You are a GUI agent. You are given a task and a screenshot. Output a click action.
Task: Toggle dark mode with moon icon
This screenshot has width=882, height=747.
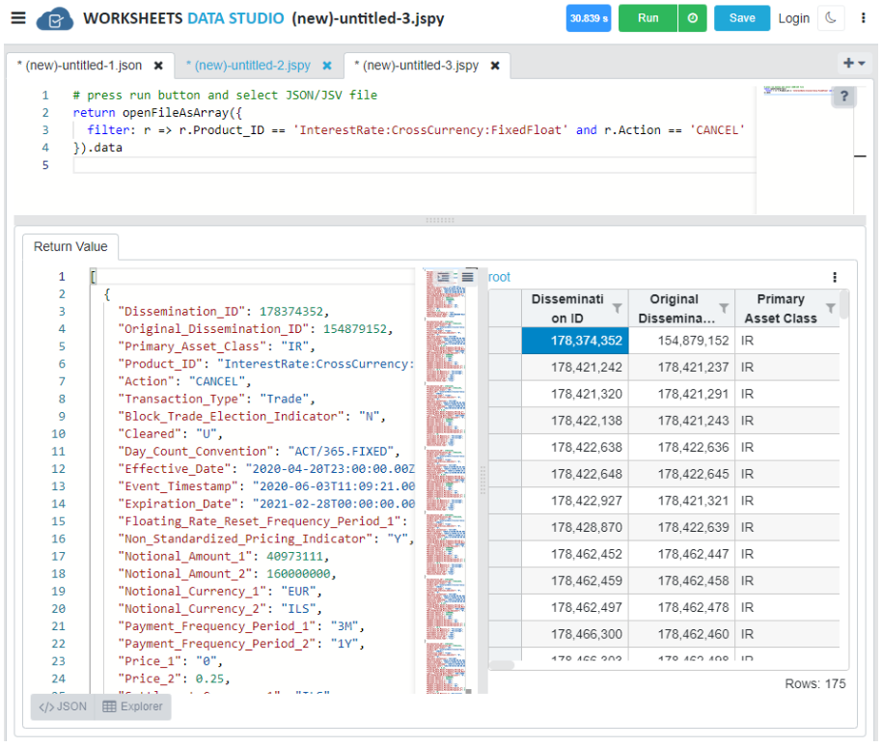830,18
